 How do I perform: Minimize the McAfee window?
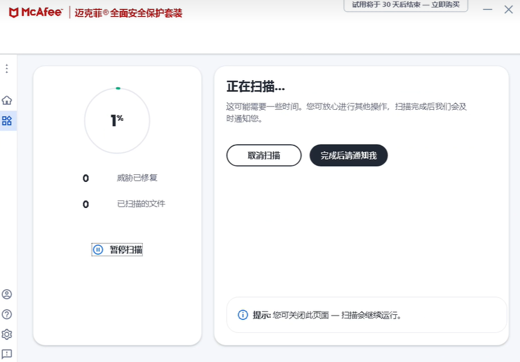pyautogui.click(x=487, y=9)
